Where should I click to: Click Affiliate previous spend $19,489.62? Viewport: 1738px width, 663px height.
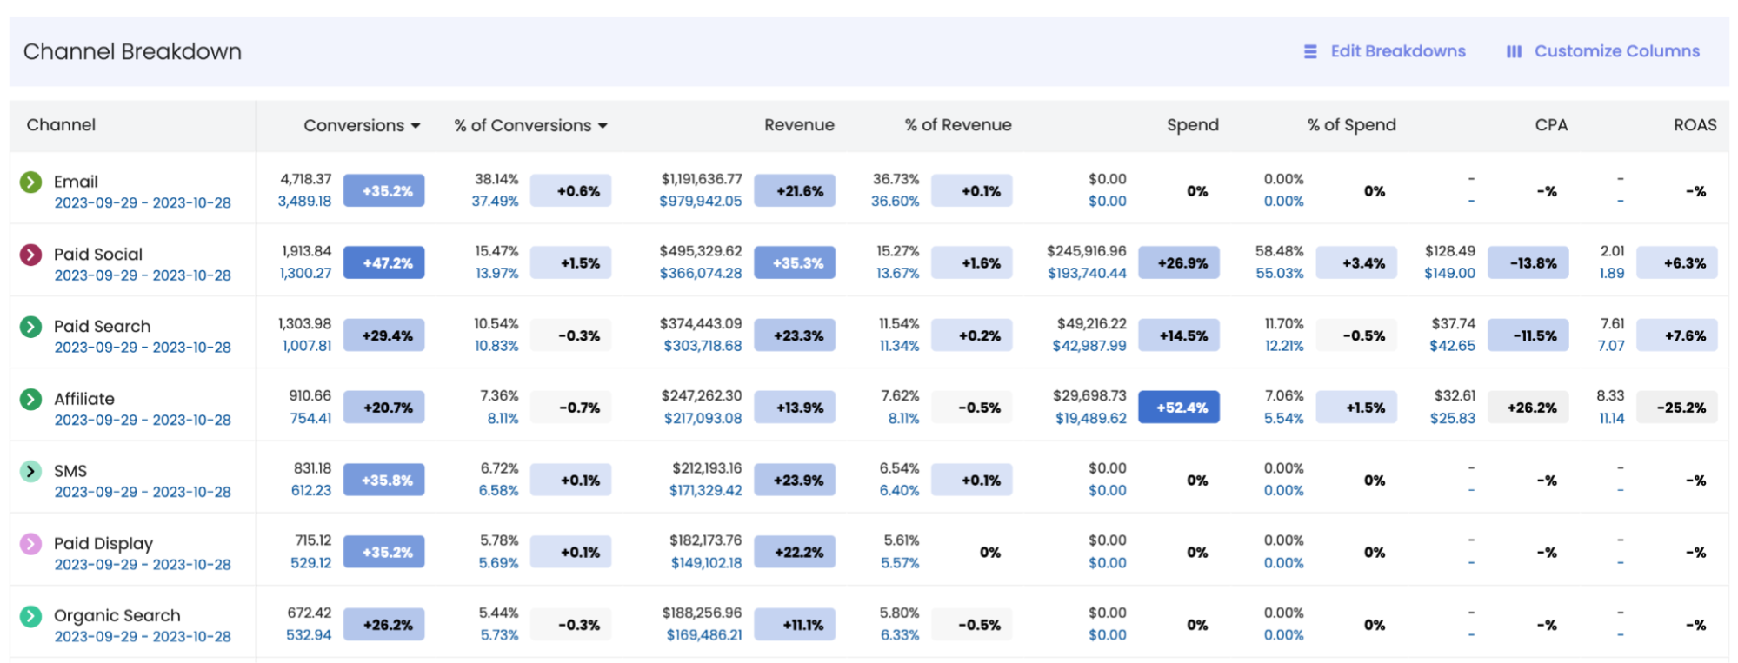click(1091, 418)
